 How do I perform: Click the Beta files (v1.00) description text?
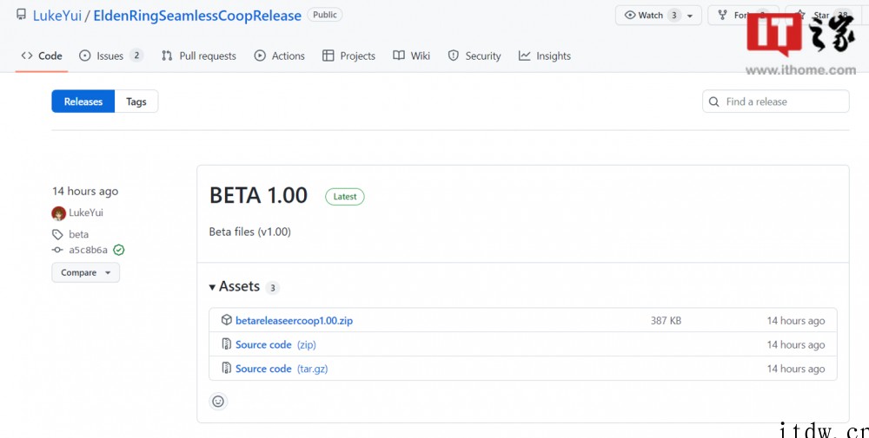(250, 232)
